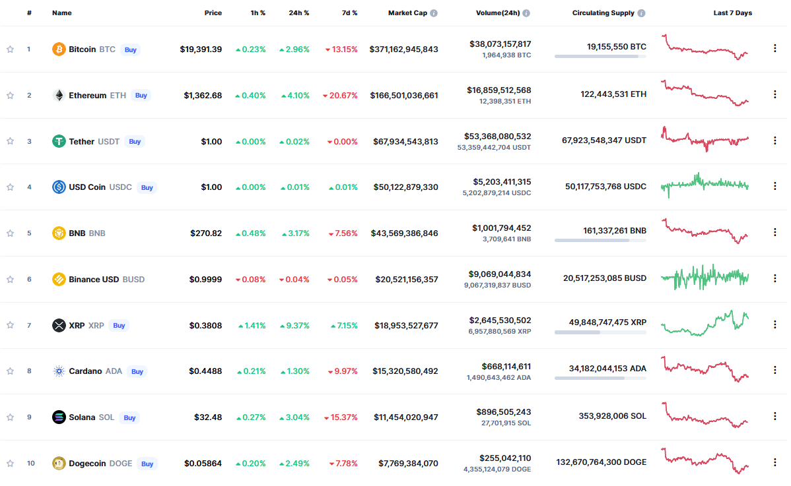Click the XRP logo icon
This screenshot has height=486, width=791.
pyautogui.click(x=59, y=325)
